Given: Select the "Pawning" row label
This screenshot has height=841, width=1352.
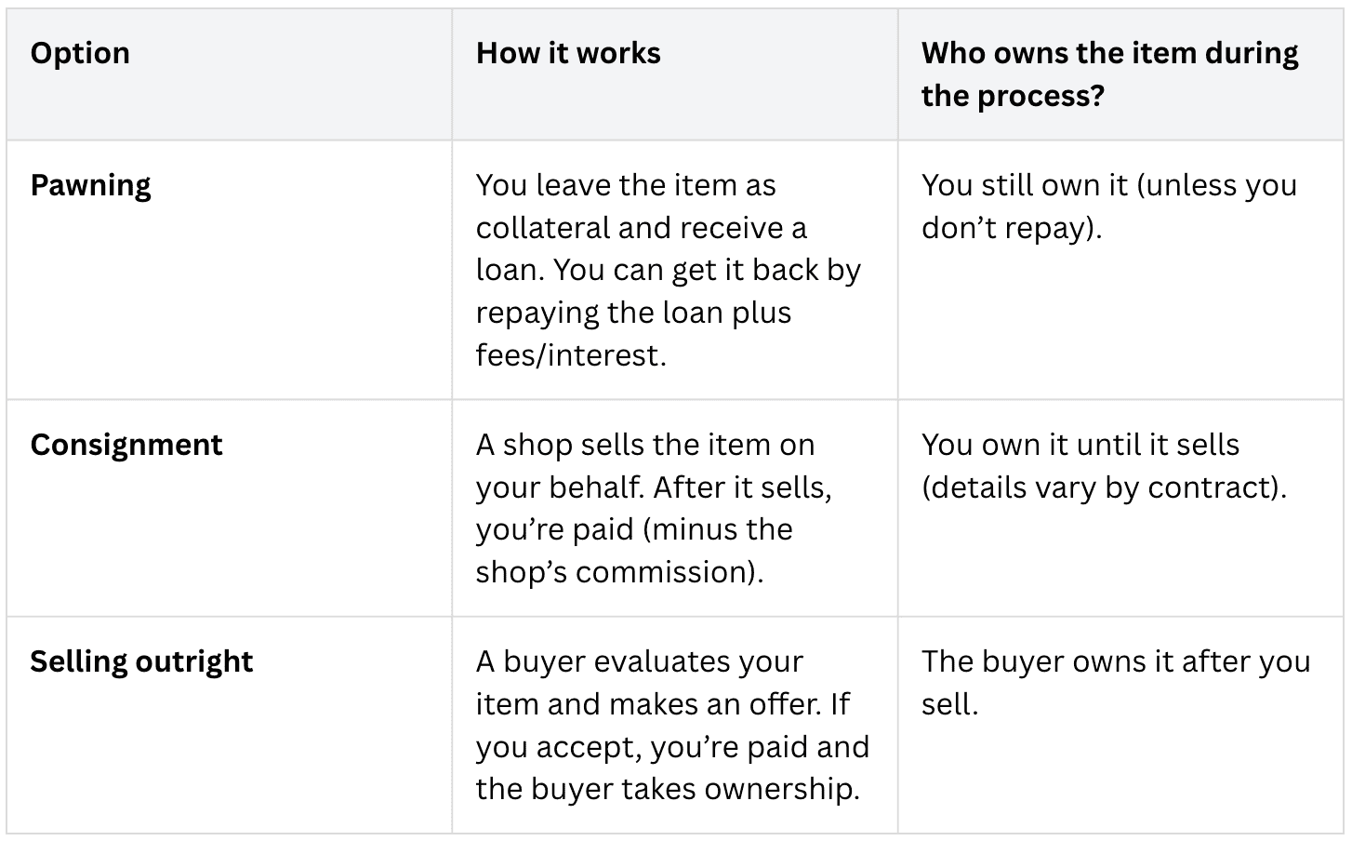Looking at the screenshot, I should coord(90,185).
